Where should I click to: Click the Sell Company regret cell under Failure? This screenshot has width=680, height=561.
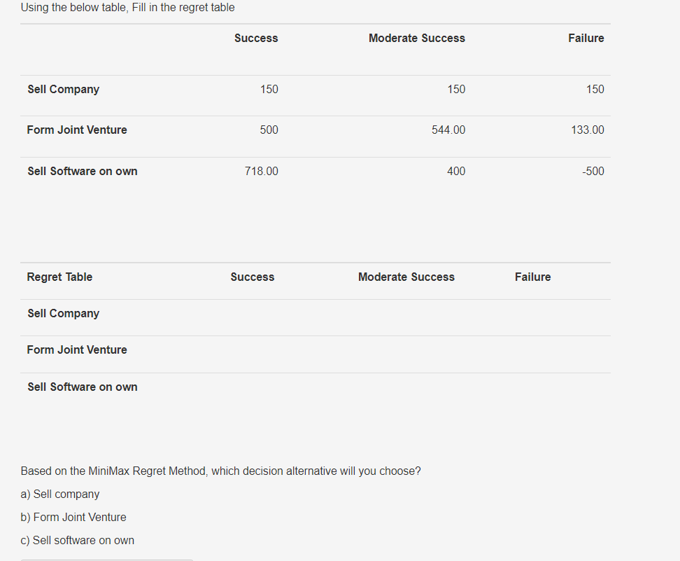(532, 314)
